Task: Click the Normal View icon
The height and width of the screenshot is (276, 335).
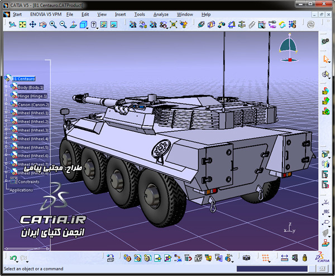Action: [x=73, y=24]
